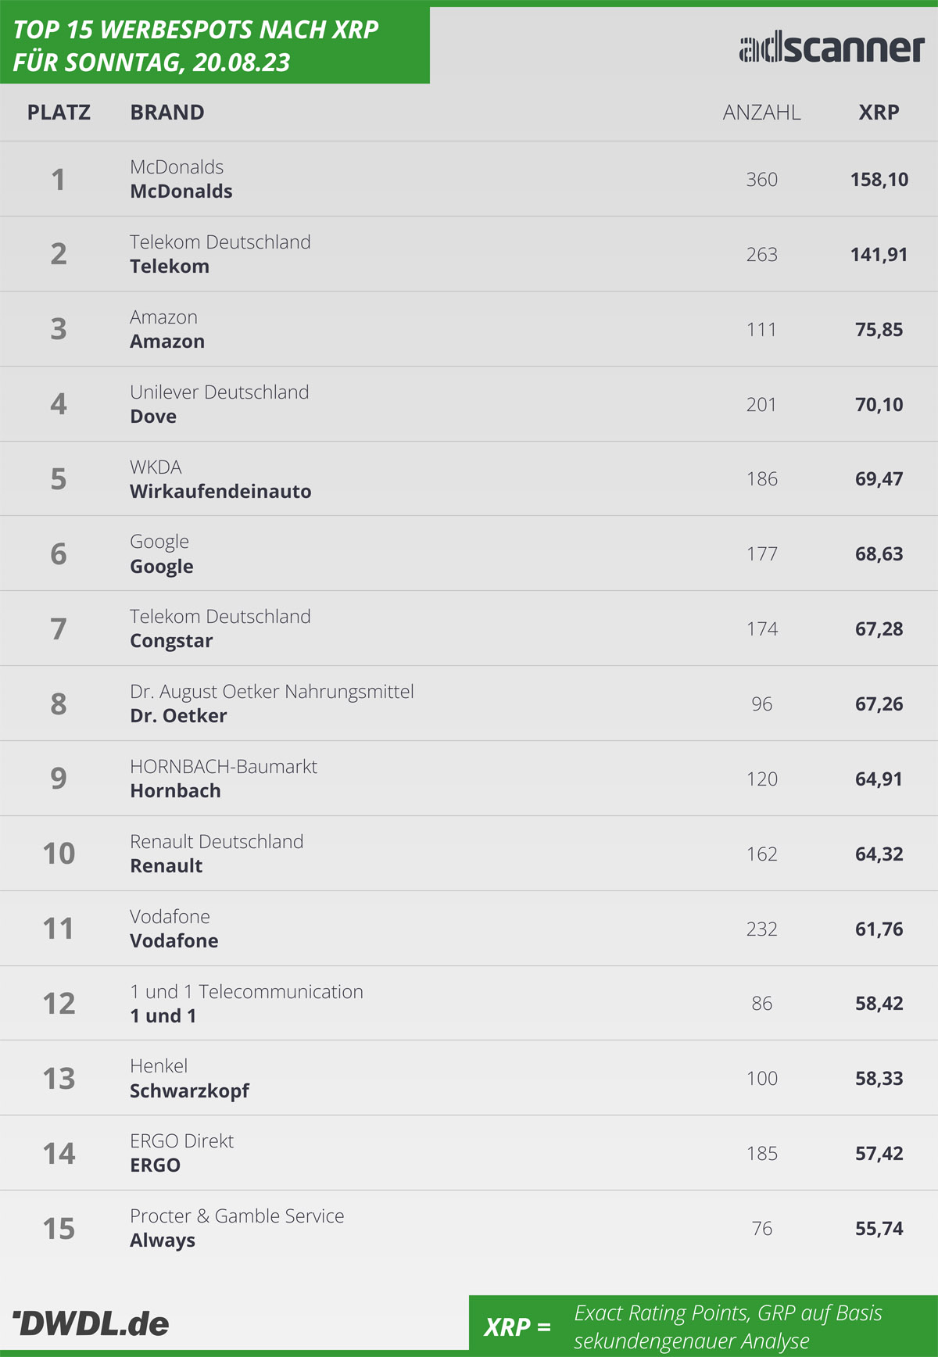Click the Congstar brand name

171,642
